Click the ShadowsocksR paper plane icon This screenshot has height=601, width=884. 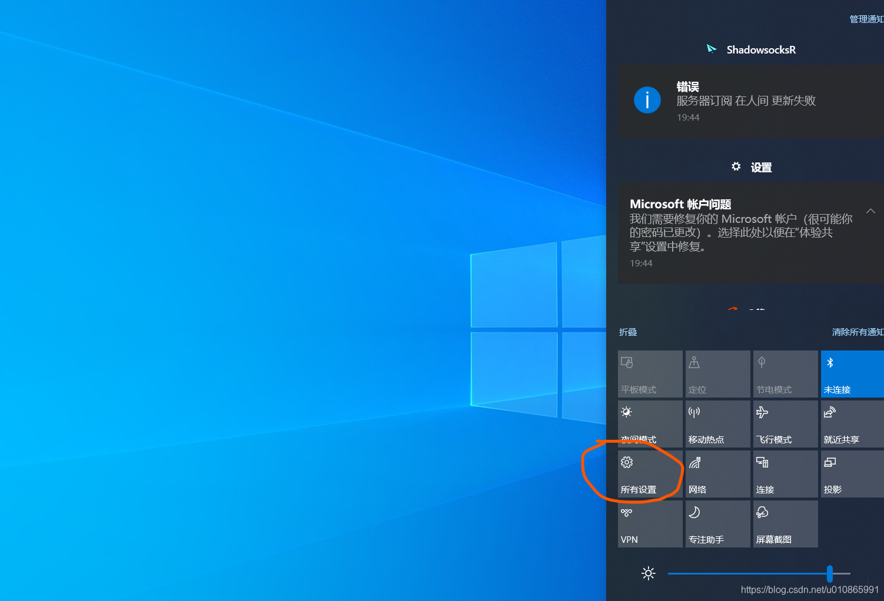point(712,49)
